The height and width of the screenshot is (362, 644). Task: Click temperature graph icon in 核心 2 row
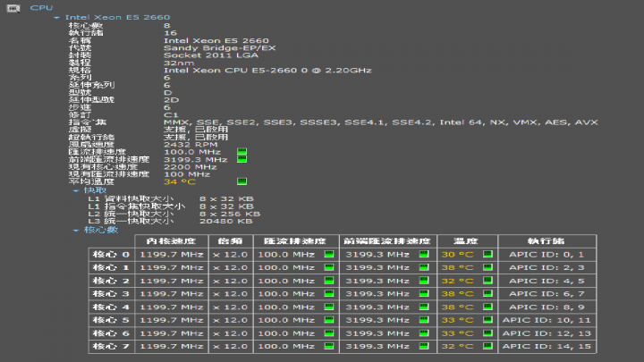click(x=487, y=281)
